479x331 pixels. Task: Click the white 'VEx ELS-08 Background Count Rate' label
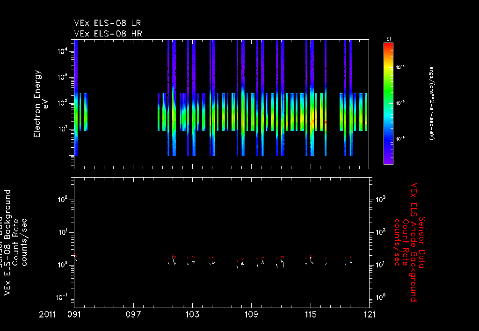point(16,242)
